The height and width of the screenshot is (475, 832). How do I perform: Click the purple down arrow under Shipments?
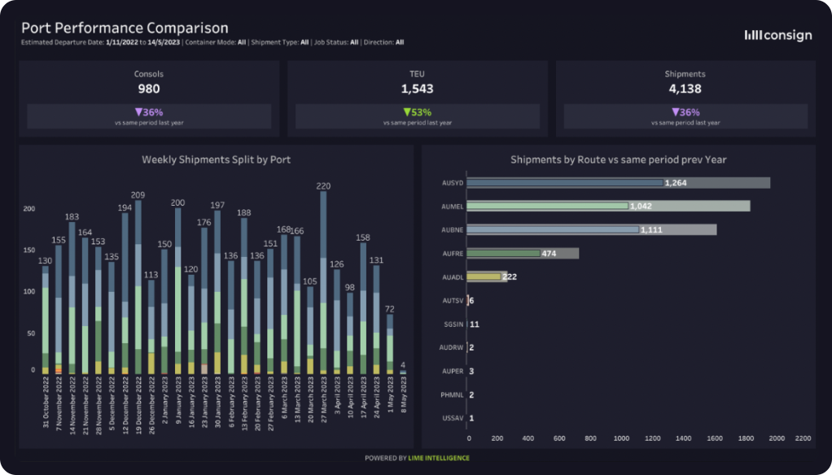coord(676,112)
